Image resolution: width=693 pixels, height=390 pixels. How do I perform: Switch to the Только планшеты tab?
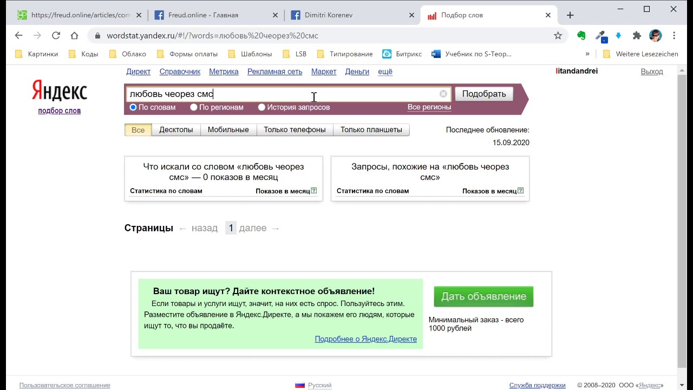click(x=371, y=130)
